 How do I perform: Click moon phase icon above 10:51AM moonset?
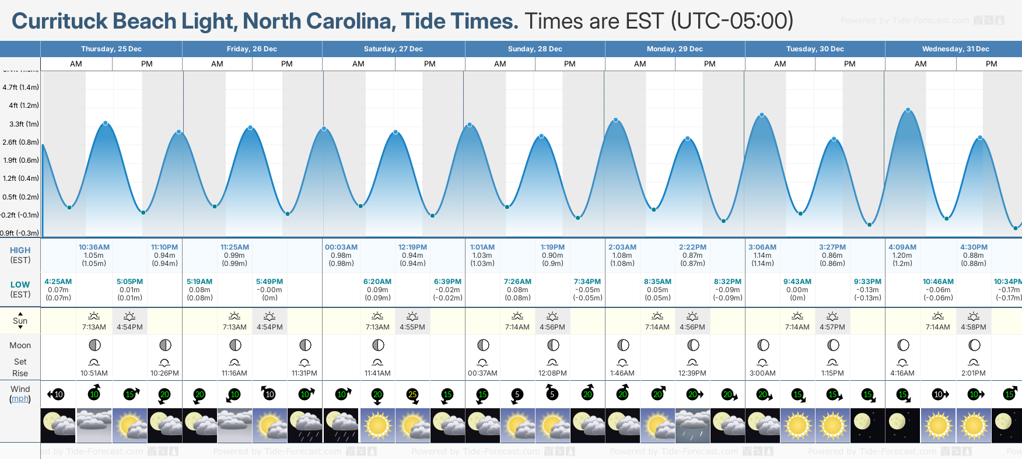tap(94, 345)
